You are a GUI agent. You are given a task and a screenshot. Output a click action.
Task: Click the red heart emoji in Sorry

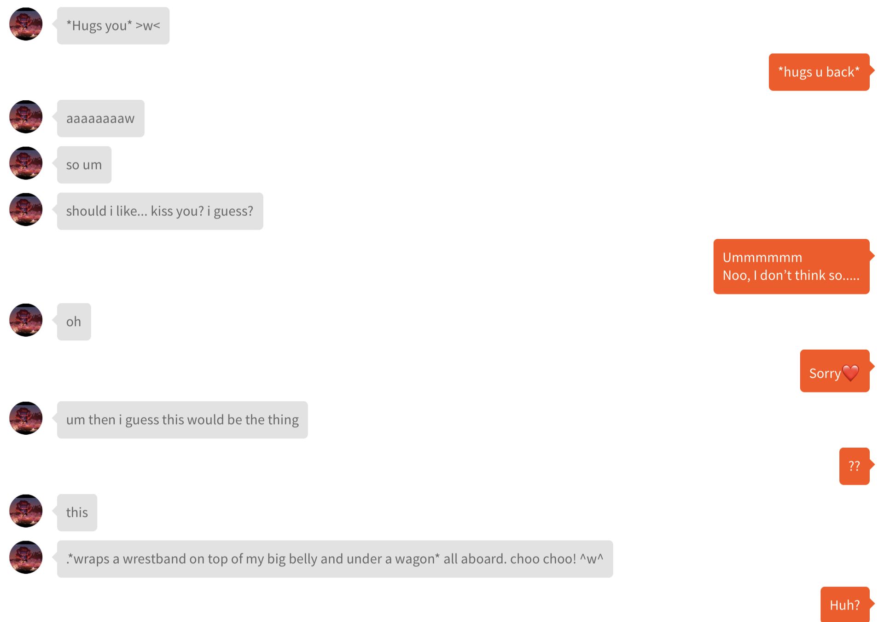[850, 373]
